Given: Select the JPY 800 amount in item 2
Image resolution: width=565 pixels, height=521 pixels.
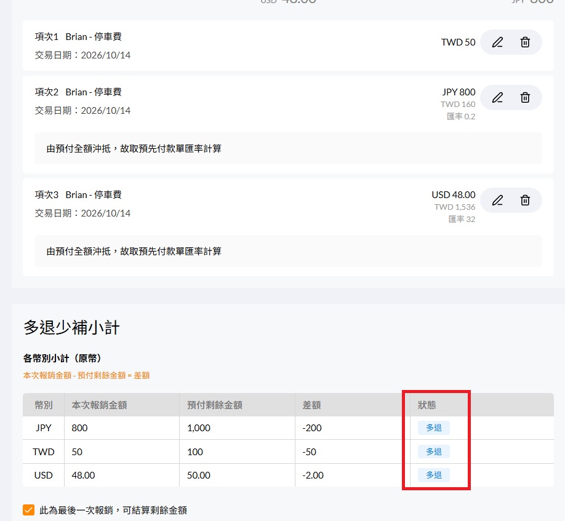Looking at the screenshot, I should (459, 92).
